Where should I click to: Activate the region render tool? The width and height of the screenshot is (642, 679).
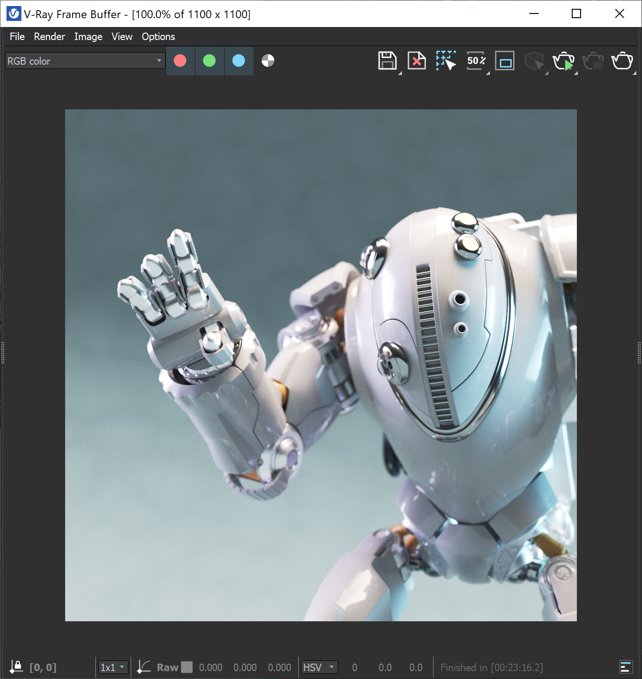pos(446,61)
